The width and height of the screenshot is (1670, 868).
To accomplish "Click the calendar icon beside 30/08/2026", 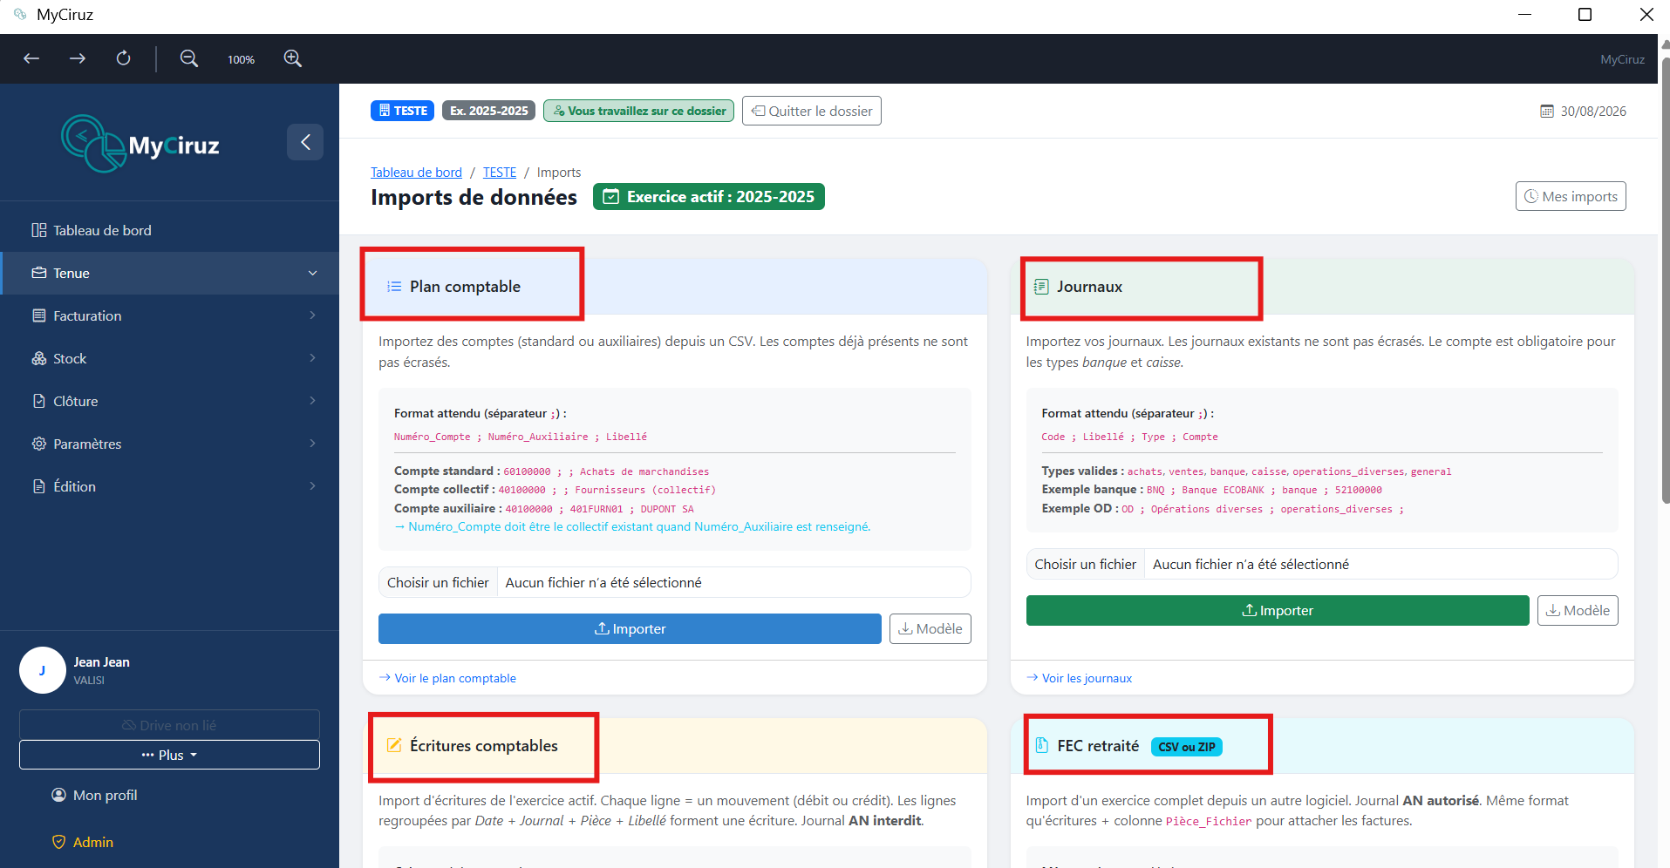I will coord(1547,112).
